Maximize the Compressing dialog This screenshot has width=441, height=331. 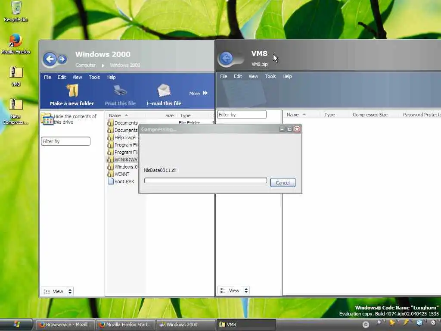point(289,129)
